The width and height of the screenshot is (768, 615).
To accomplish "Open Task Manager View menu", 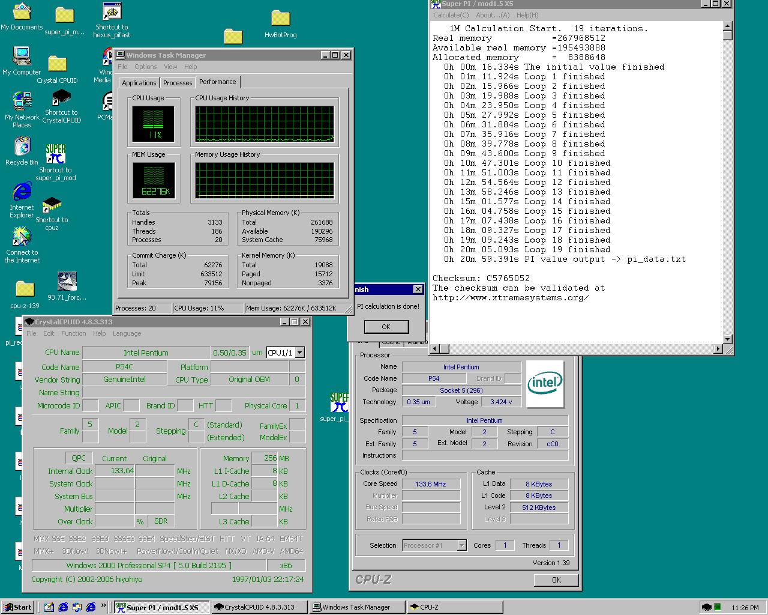I will point(170,67).
